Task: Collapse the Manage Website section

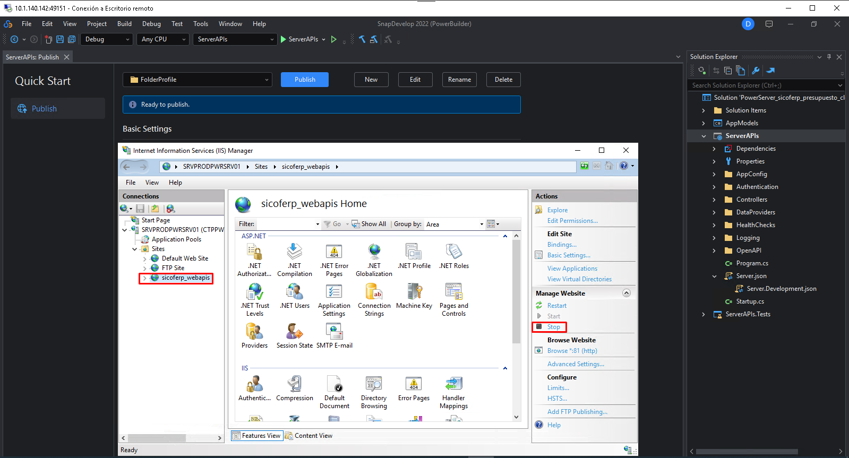Action: click(627, 293)
